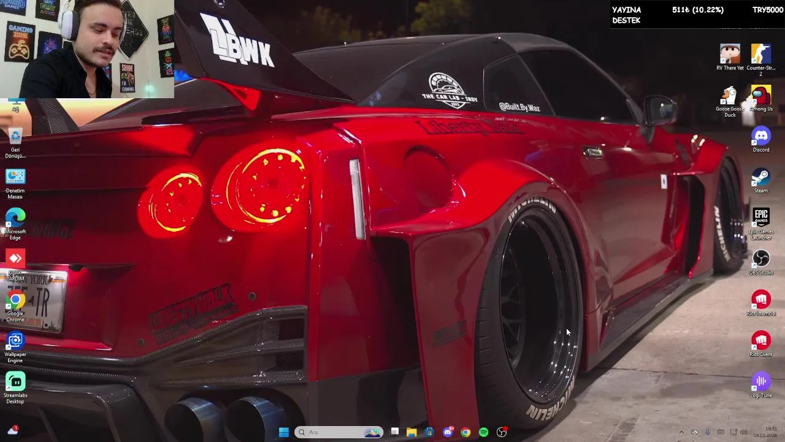Viewport: 785px width, 442px height.
Task: Click the streamer webcam overlay
Action: pyautogui.click(x=87, y=49)
